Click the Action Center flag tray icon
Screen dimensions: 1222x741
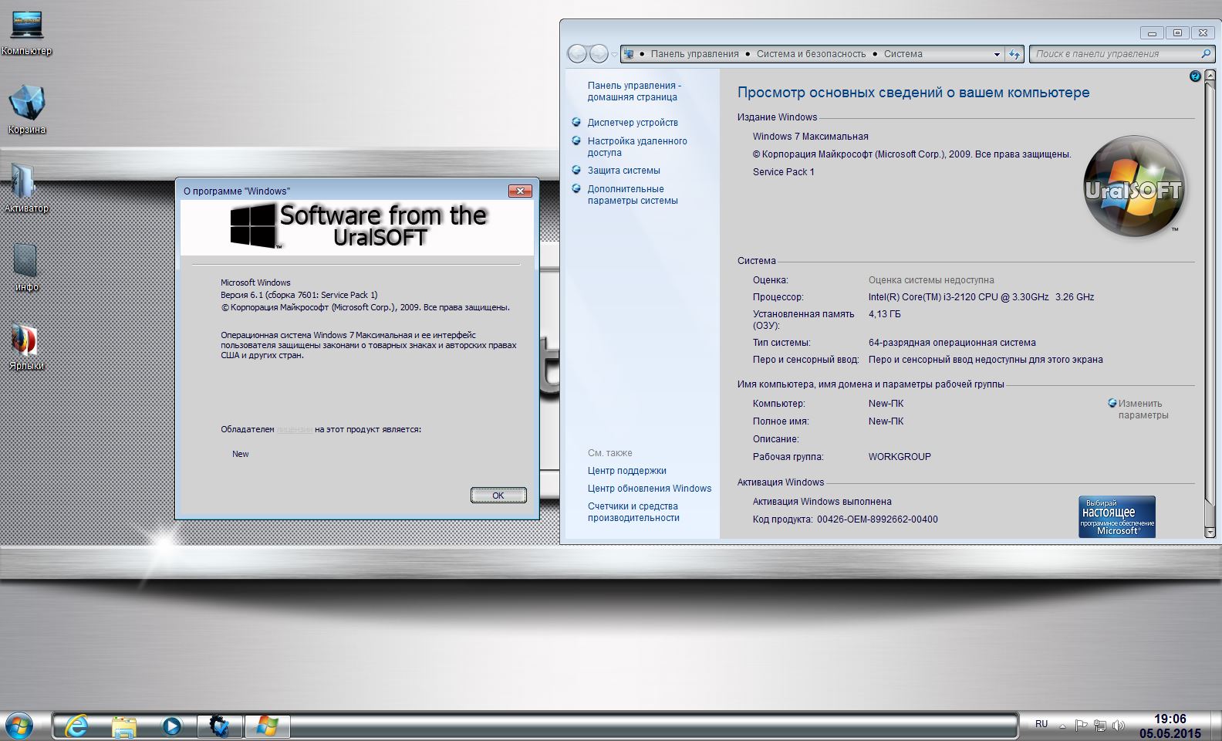[1082, 726]
